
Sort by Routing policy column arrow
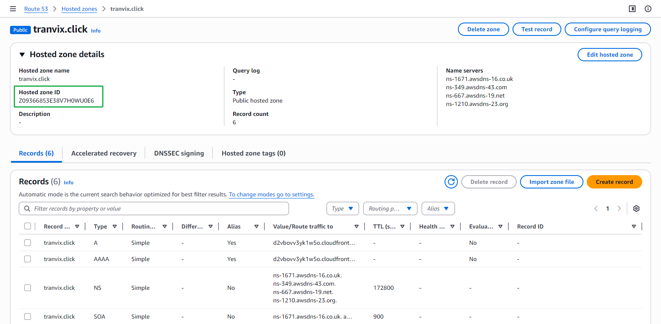coord(165,226)
